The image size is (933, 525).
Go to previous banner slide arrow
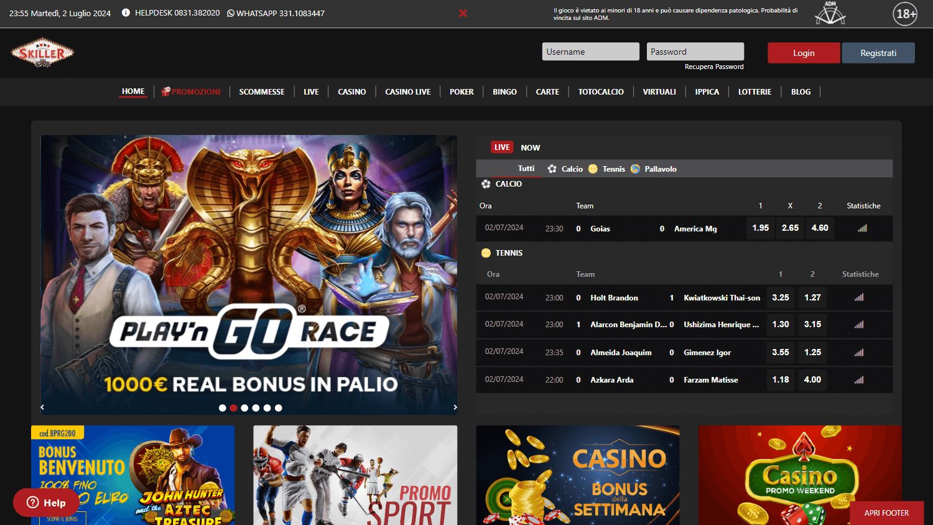[42, 407]
